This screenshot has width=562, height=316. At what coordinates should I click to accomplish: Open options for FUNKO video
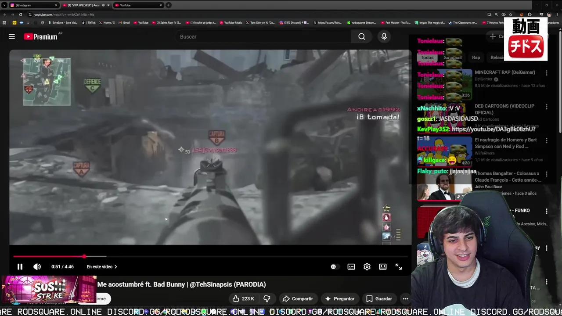pos(547,211)
